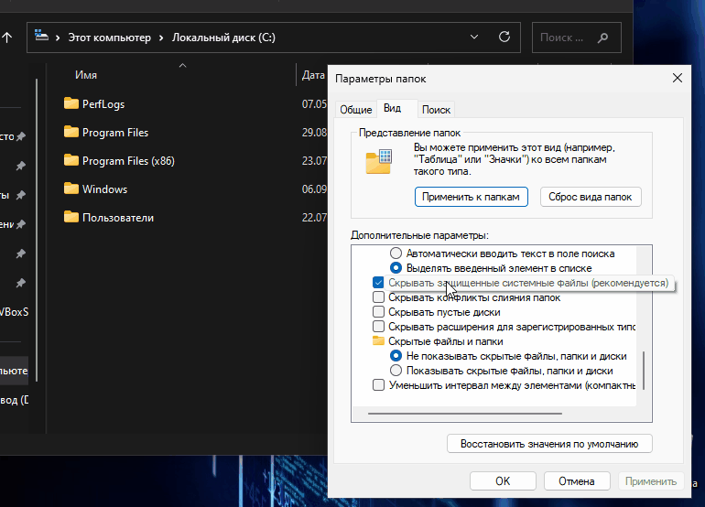The width and height of the screenshot is (705, 507).
Task: Enable Уменьшить интервал между элементами checkbox
Action: tap(378, 385)
